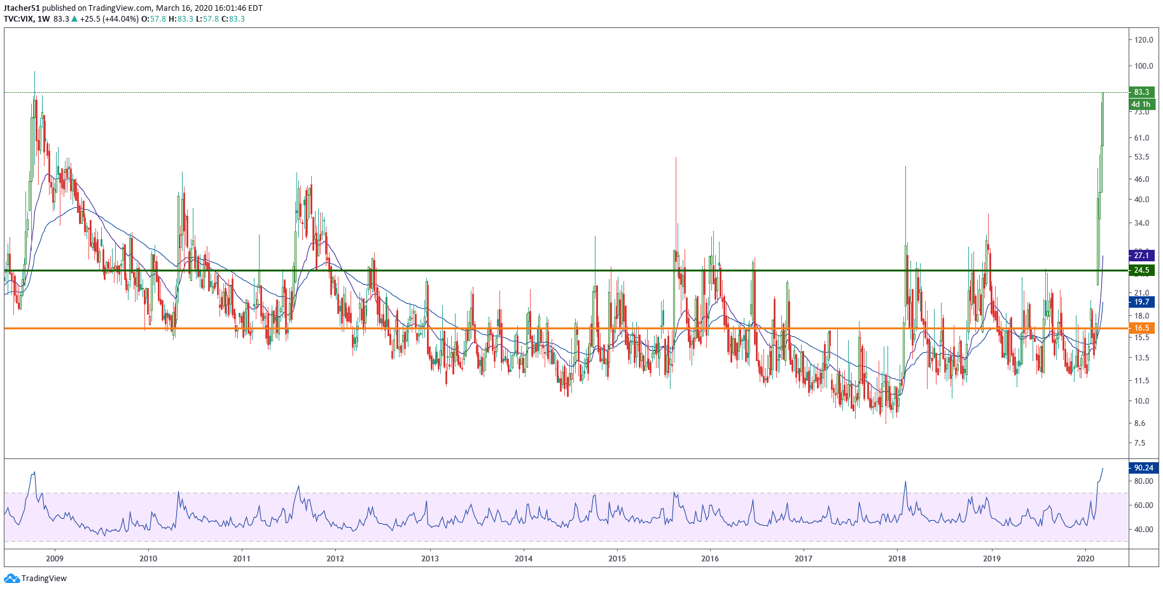Click the 2015 year label on time axis

point(617,559)
